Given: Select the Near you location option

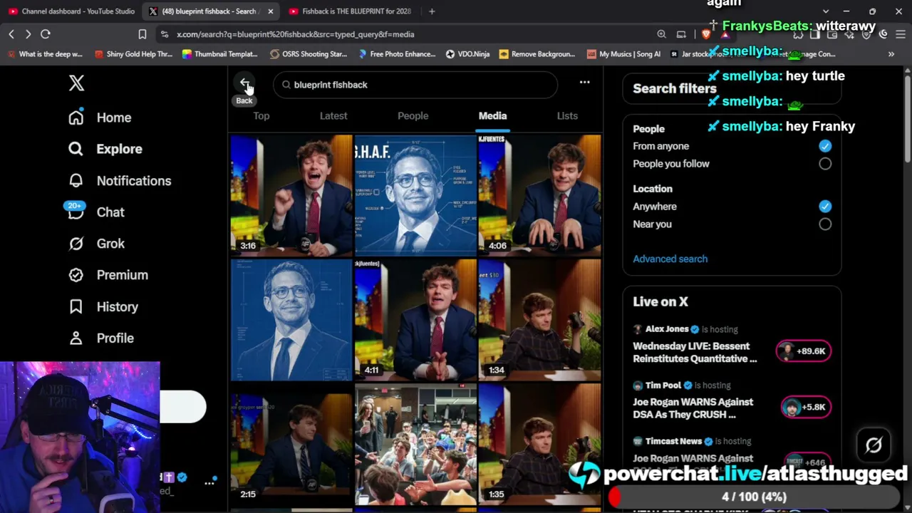Looking at the screenshot, I should (x=824, y=224).
